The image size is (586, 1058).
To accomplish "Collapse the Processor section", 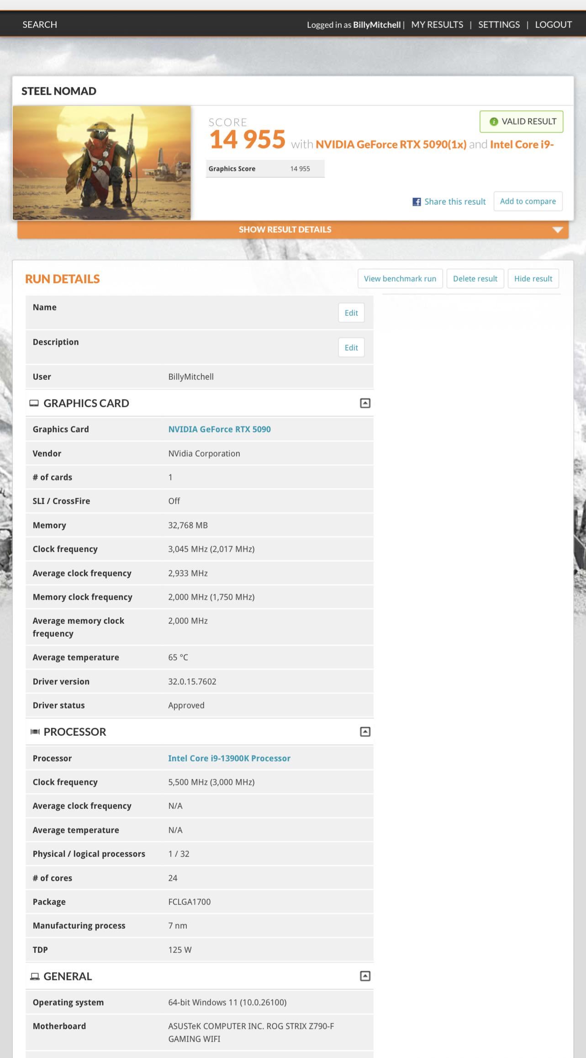I will coord(365,732).
